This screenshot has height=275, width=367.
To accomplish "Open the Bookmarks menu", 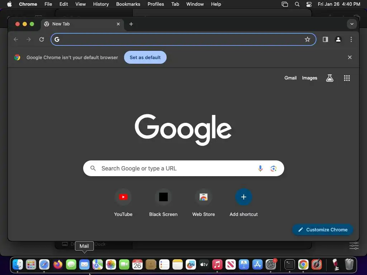I will [128, 4].
